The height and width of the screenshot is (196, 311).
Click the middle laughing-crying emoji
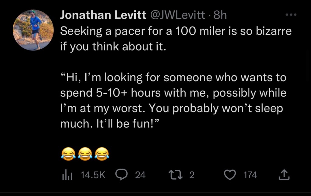coord(85,153)
